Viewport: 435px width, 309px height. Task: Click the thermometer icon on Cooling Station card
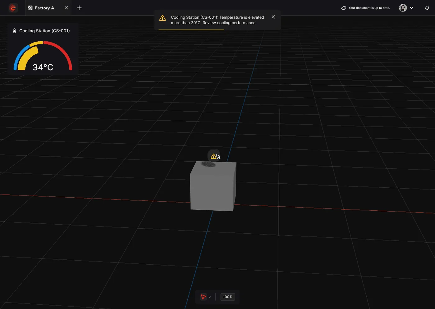(14, 31)
